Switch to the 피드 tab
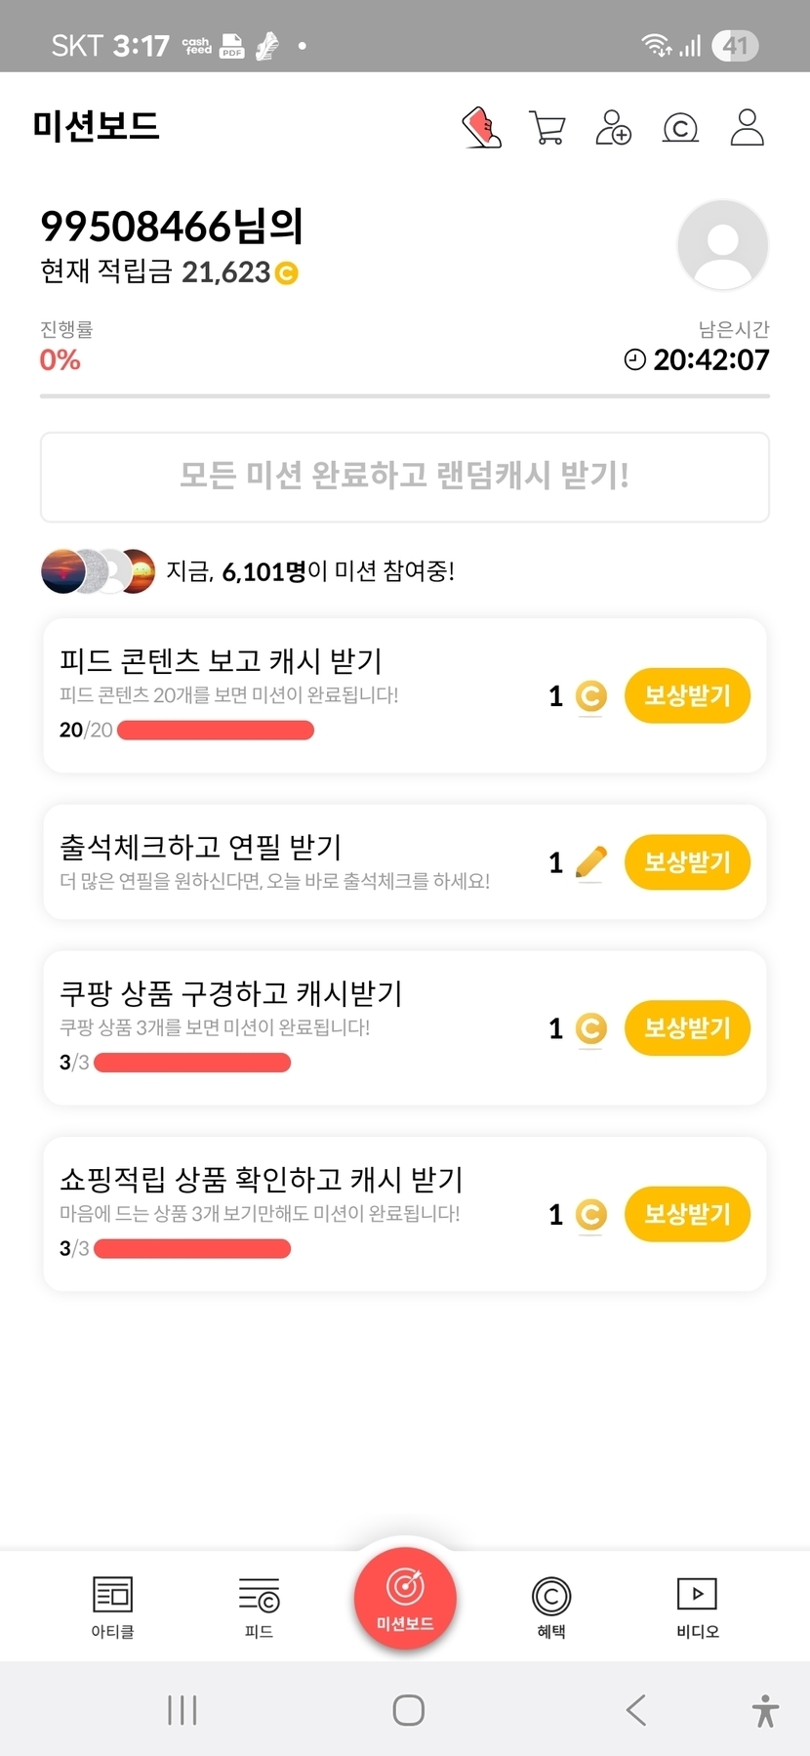 [x=259, y=1607]
